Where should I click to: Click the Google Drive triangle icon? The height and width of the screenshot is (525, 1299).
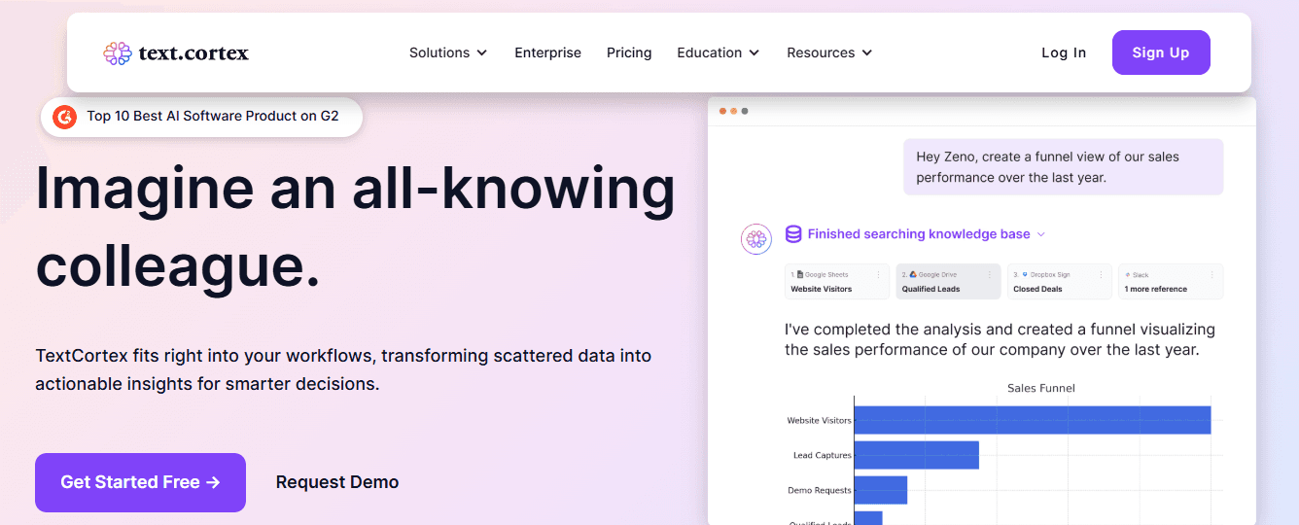click(x=913, y=275)
